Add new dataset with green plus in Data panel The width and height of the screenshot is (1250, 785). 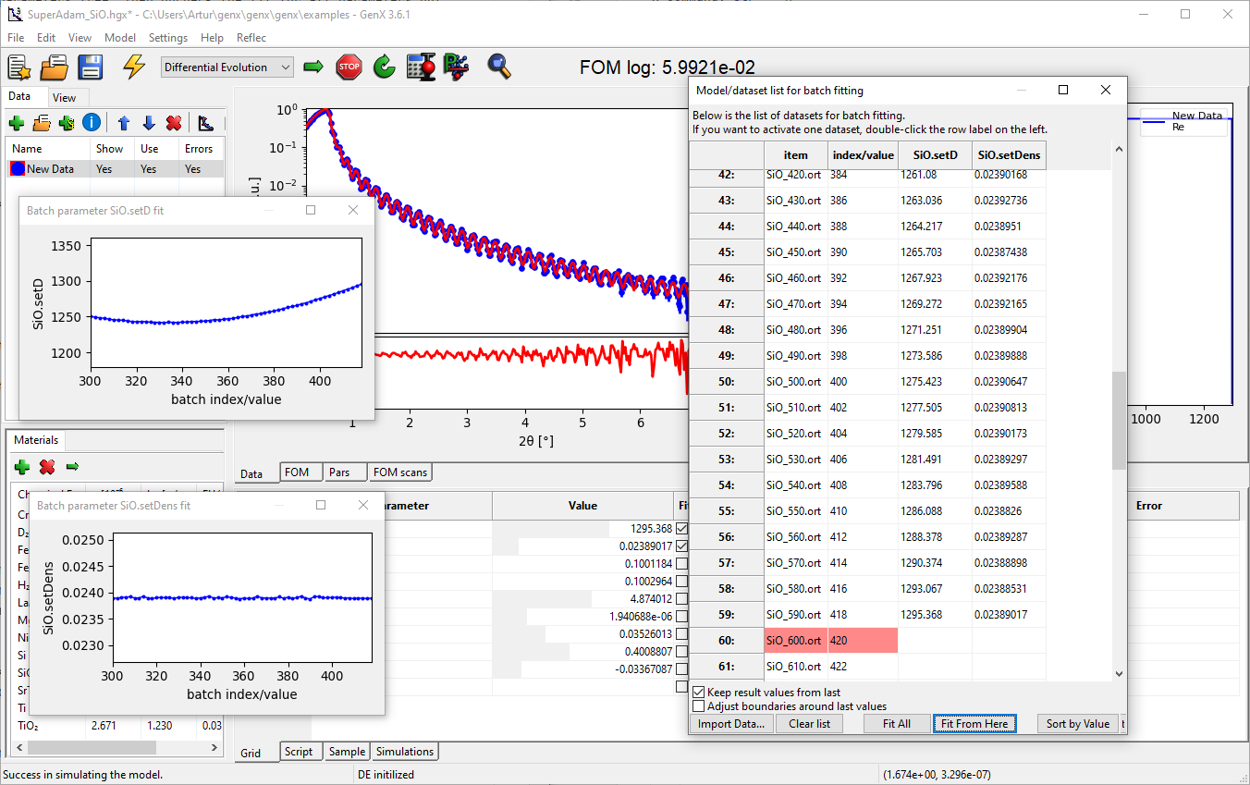[16, 122]
